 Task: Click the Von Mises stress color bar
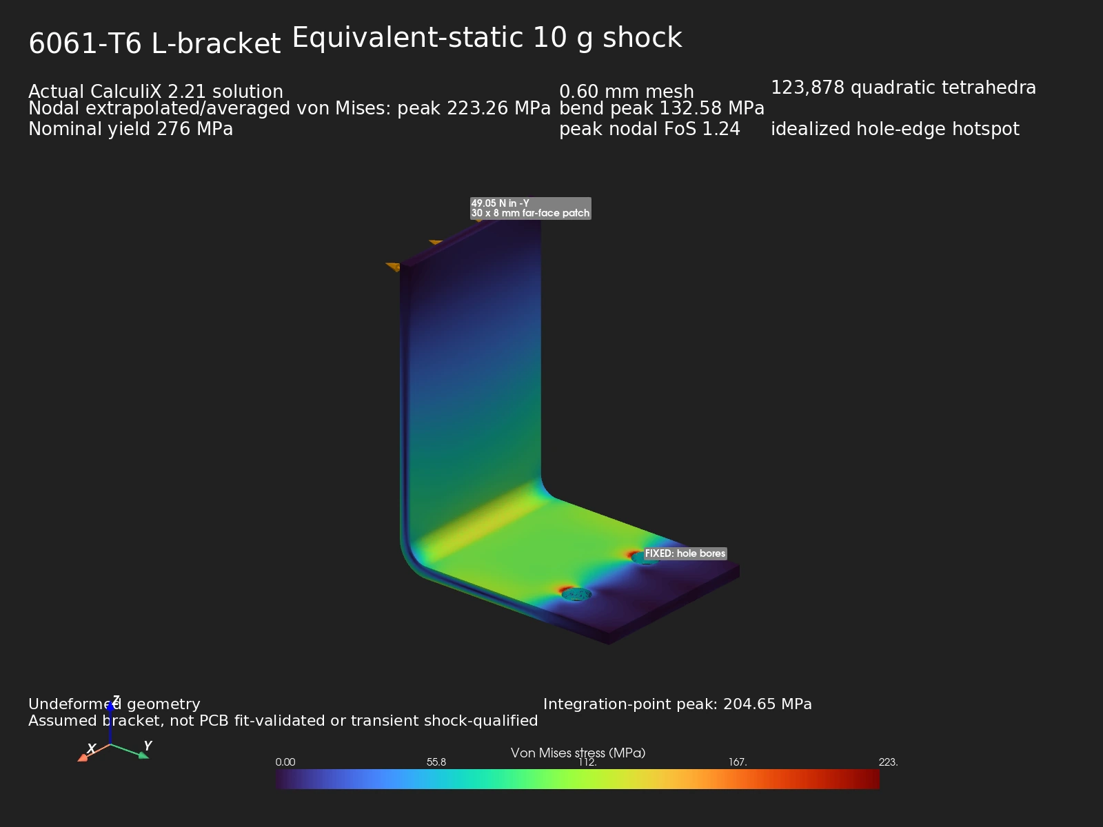[x=578, y=779]
